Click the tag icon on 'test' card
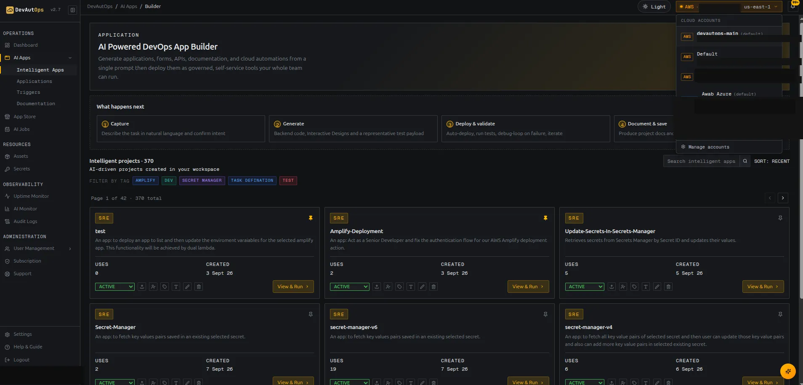 tap(165, 287)
